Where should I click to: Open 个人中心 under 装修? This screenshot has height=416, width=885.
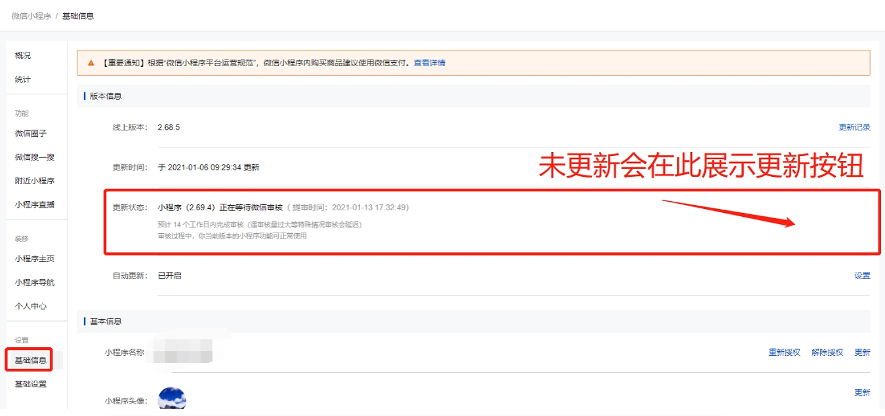pos(31,306)
